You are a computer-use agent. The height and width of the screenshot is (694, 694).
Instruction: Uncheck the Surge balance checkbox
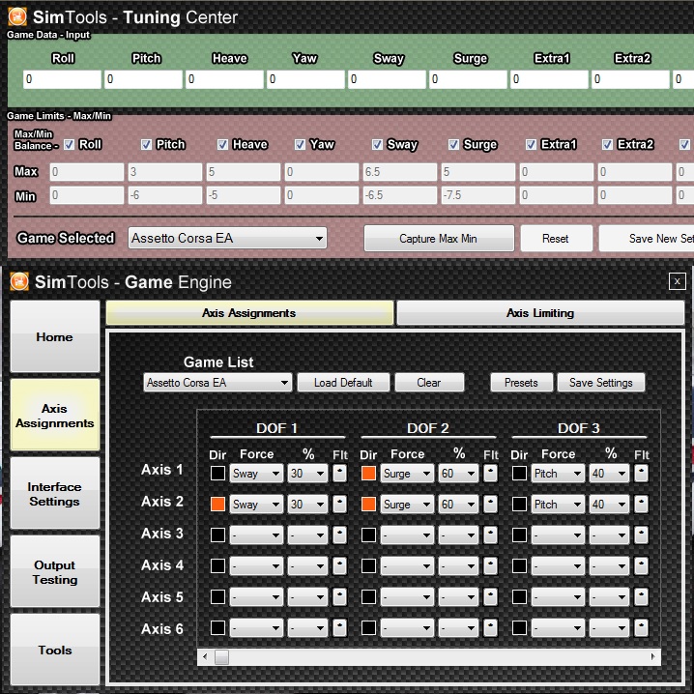tap(453, 145)
